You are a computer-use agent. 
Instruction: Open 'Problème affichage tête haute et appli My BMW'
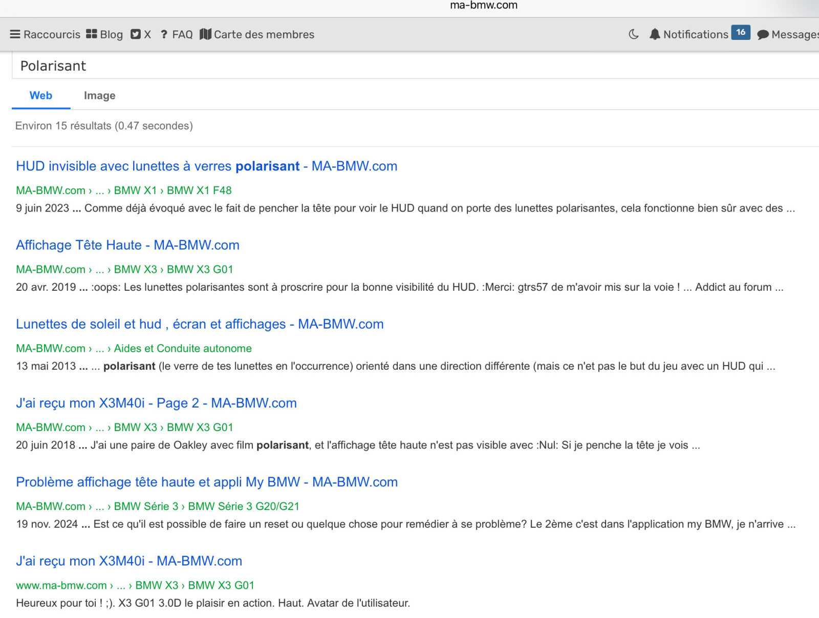coord(207,482)
